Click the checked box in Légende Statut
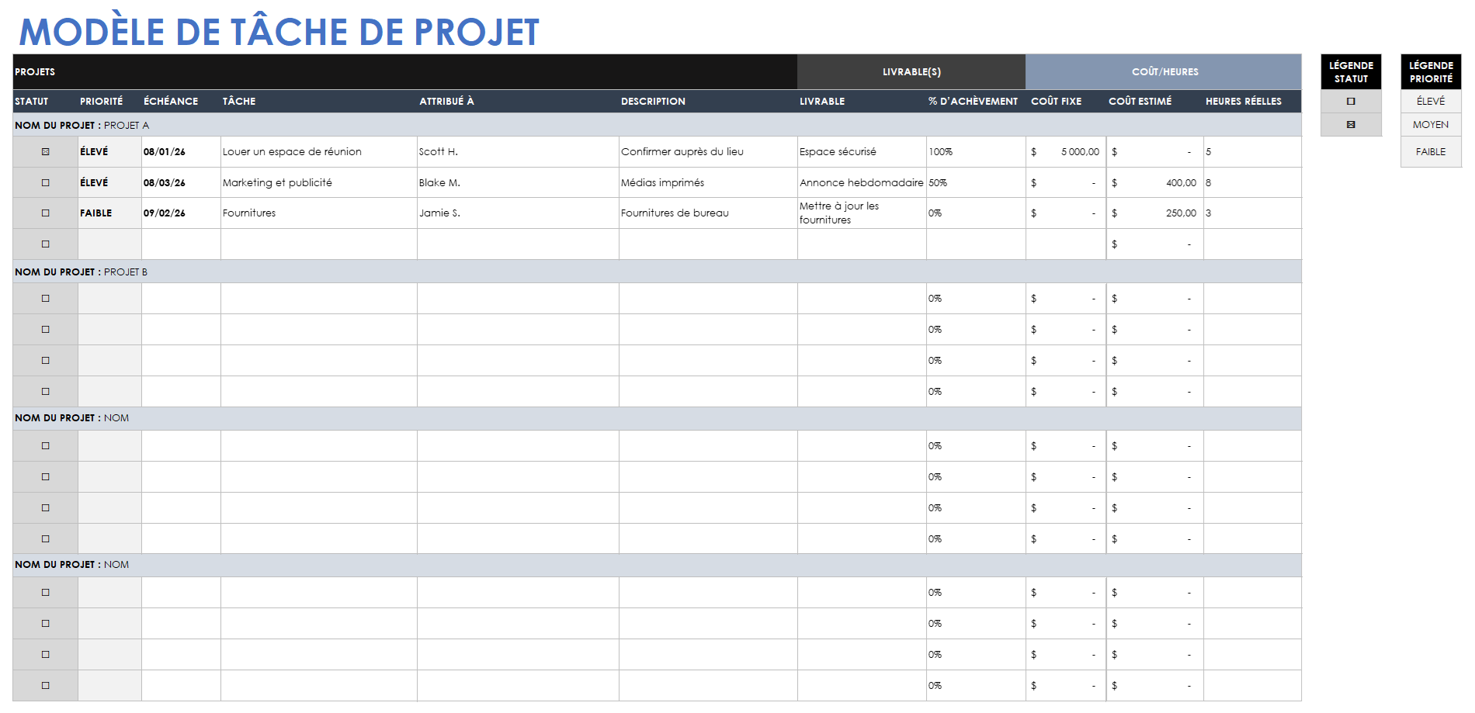Screen dimensions: 1475x713 click(x=1351, y=125)
